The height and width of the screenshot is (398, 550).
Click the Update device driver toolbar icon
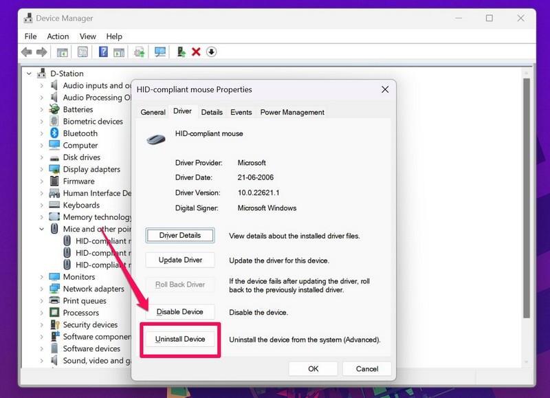tap(140, 52)
